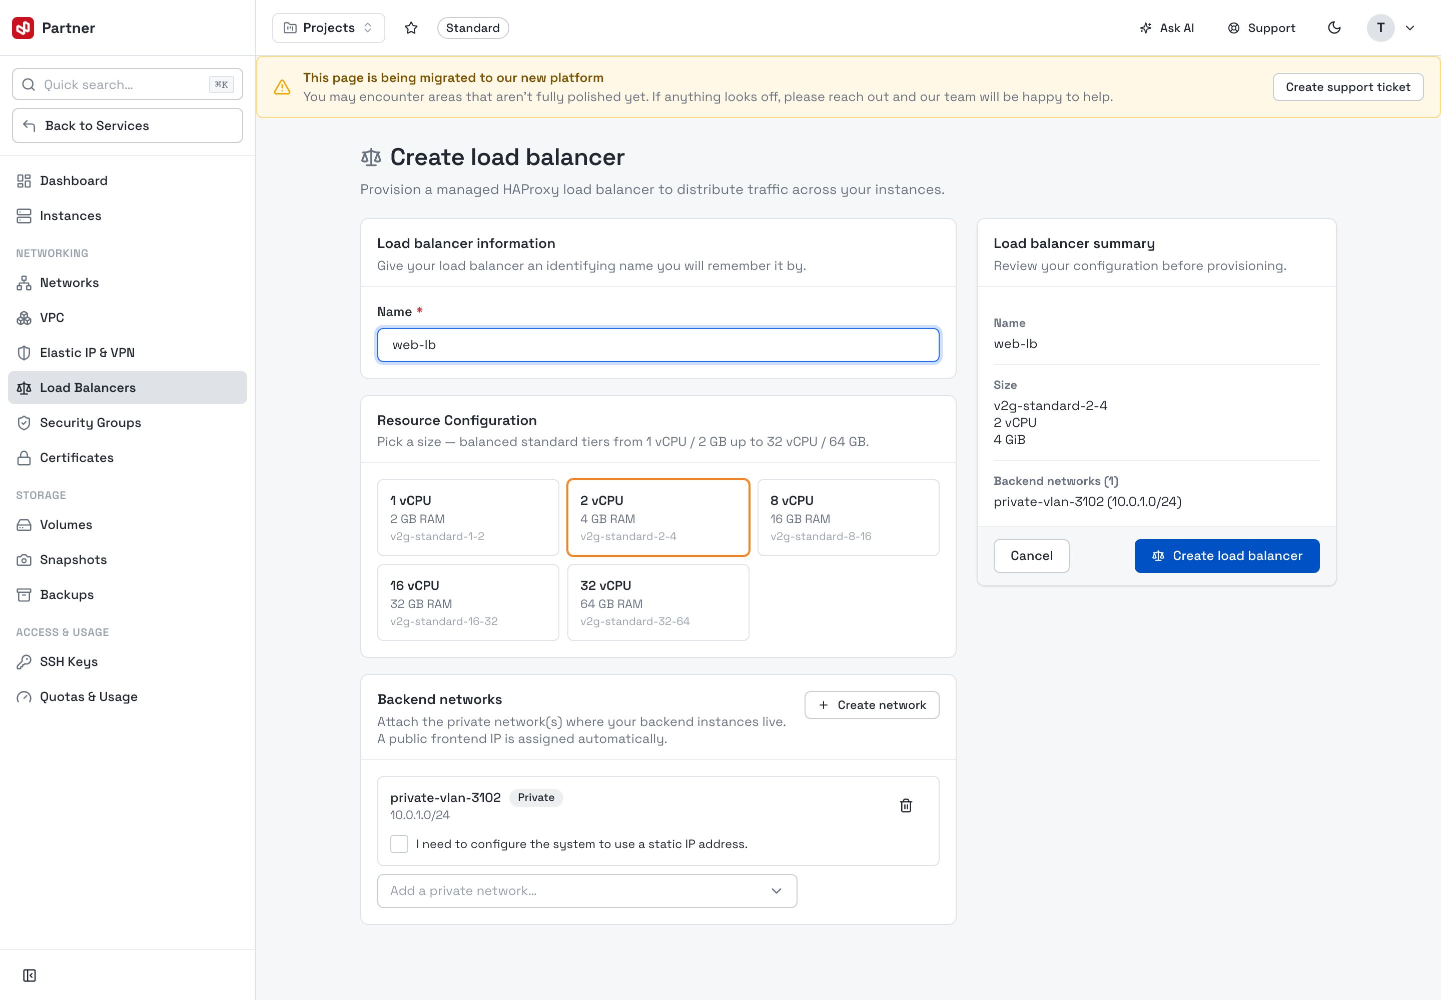Go Back to Services

click(x=127, y=125)
